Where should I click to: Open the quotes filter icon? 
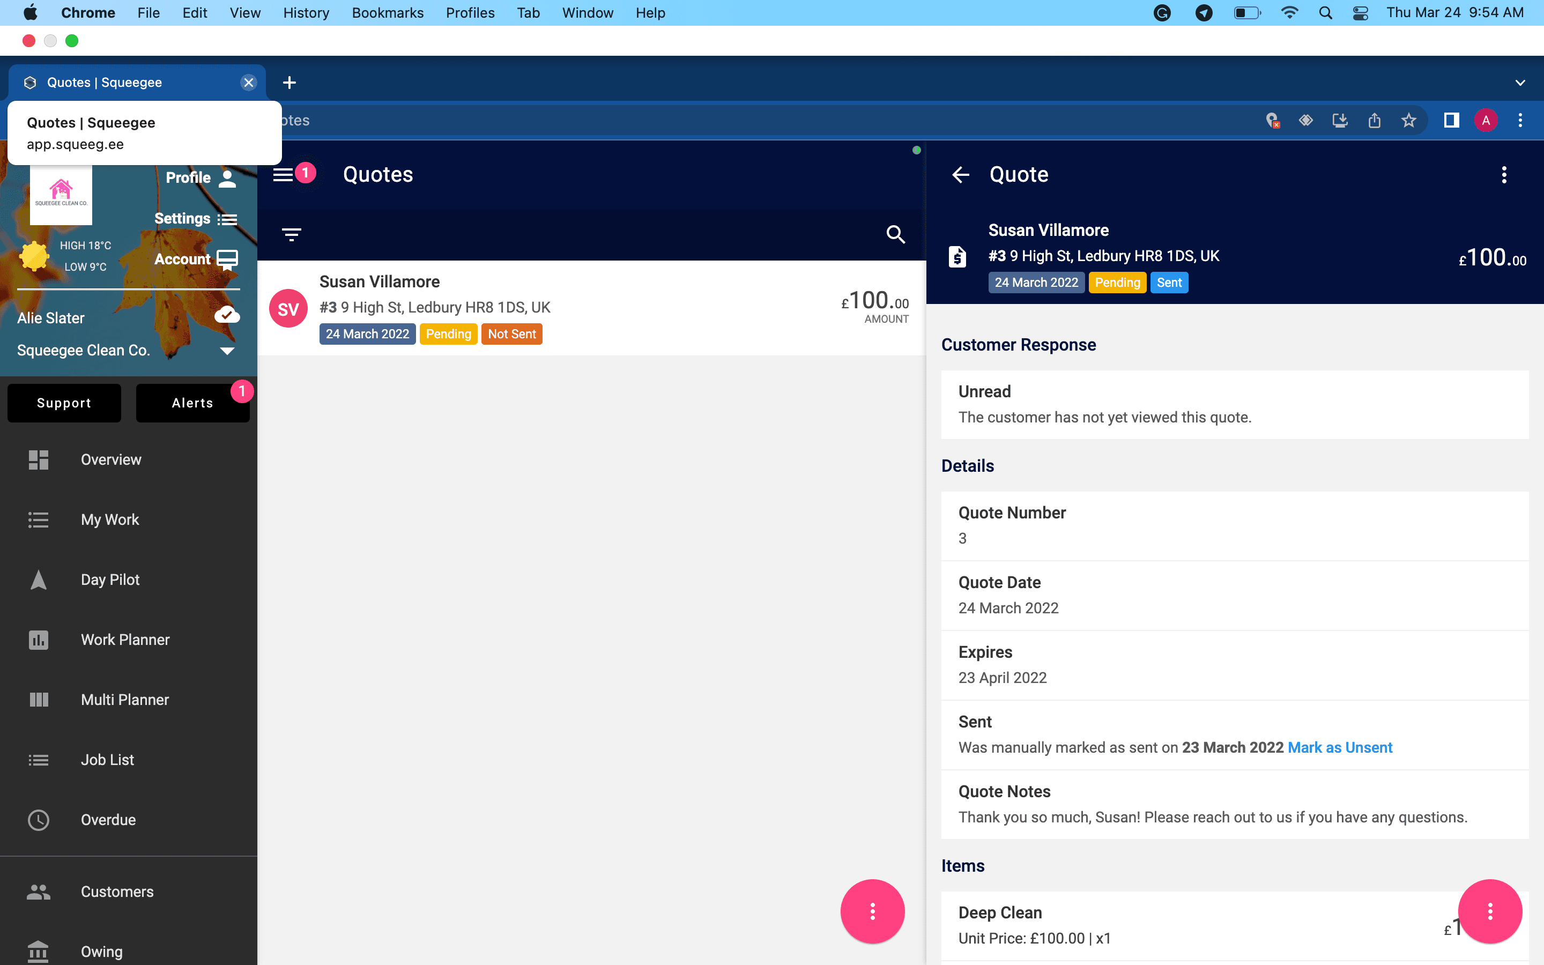(292, 234)
